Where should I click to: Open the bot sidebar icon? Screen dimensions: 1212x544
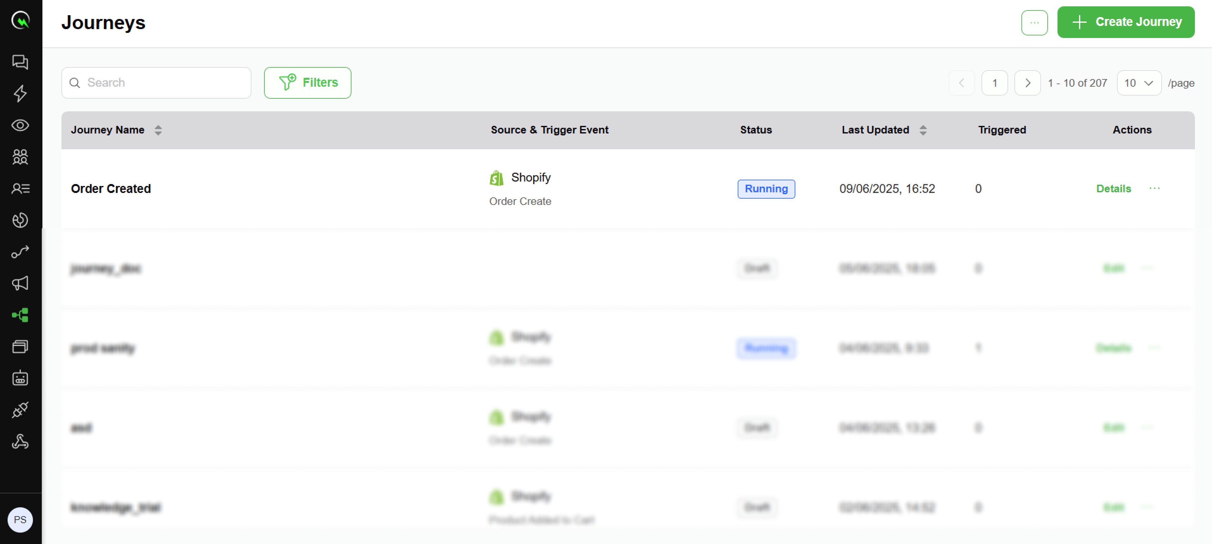point(20,378)
